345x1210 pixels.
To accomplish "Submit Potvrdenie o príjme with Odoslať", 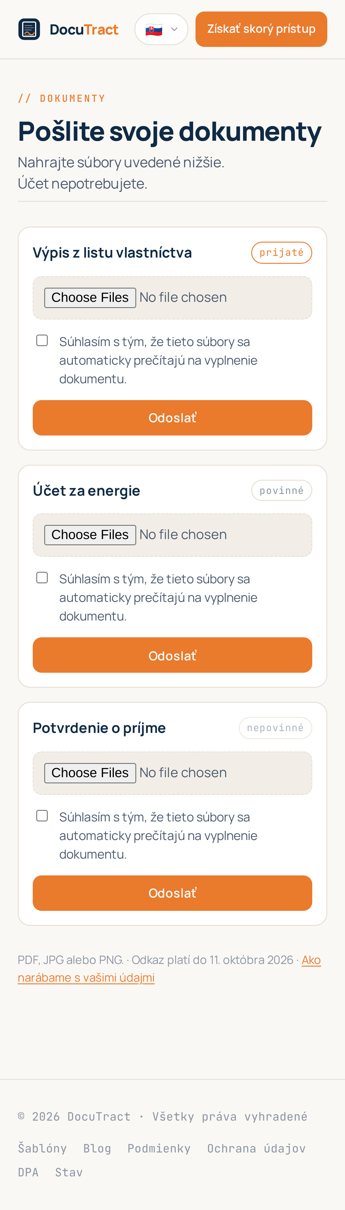I will pos(172,893).
